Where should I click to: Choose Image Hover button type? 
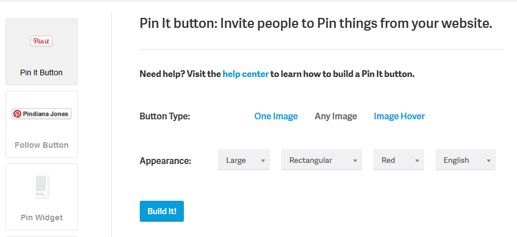[399, 116]
